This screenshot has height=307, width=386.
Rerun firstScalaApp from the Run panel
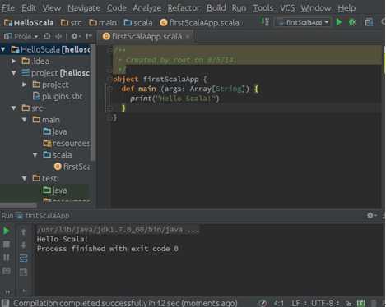pos(7,231)
